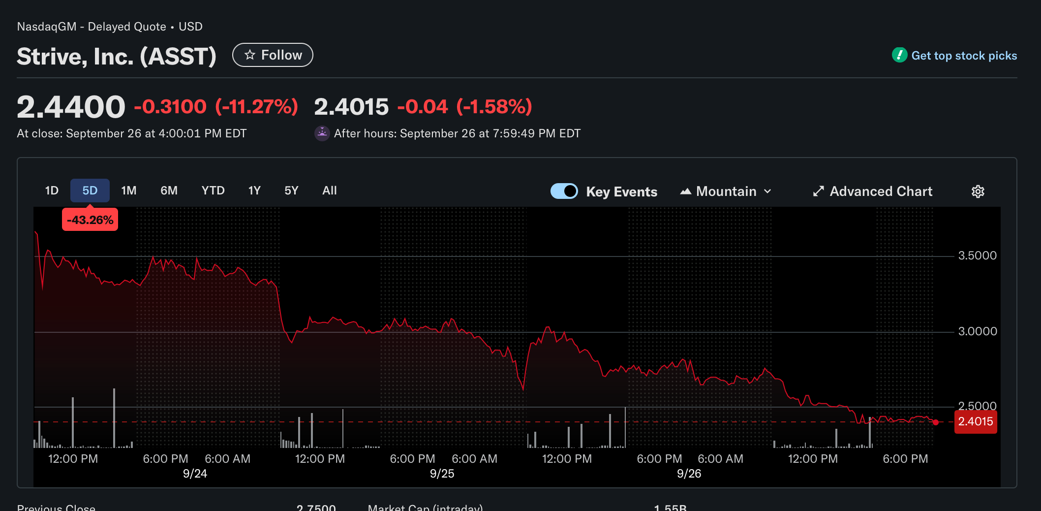Open chart settings gear icon
Viewport: 1041px width, 511px height.
pos(978,192)
